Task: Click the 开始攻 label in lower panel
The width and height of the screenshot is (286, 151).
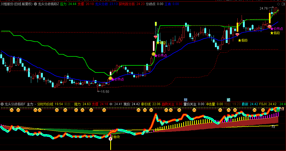Action: point(115,137)
